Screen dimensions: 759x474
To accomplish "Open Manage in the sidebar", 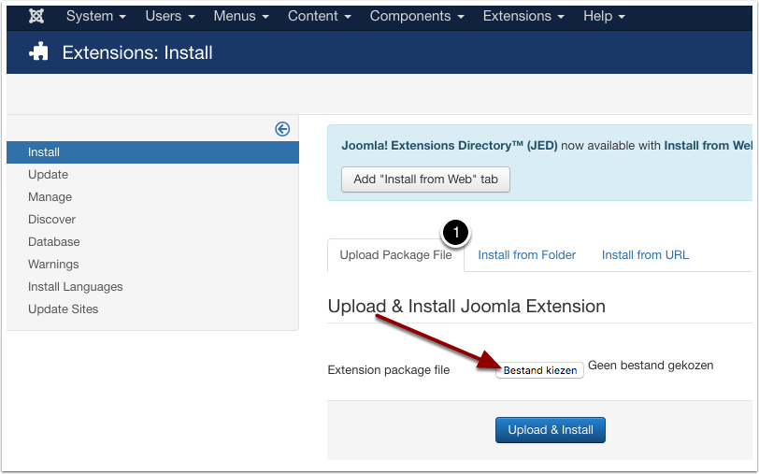I will coord(50,197).
